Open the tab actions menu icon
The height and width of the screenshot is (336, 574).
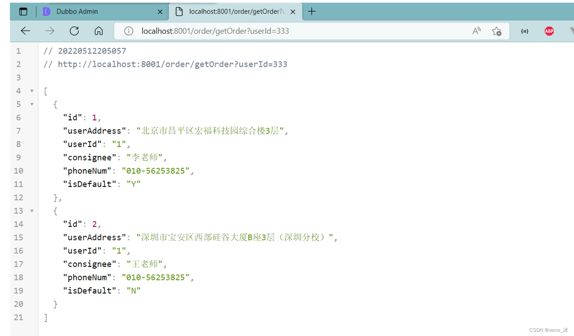pos(23,12)
